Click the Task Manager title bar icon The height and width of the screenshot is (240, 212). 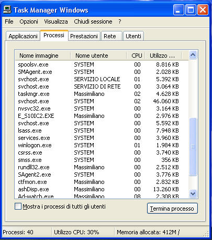tap(7, 9)
